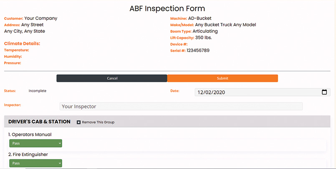Image resolution: width=336 pixels, height=169 pixels.
Task: Check the Remove This Group checkbox
Action: click(78, 122)
